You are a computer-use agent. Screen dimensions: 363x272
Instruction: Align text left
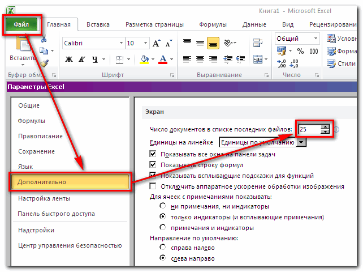[187, 59]
